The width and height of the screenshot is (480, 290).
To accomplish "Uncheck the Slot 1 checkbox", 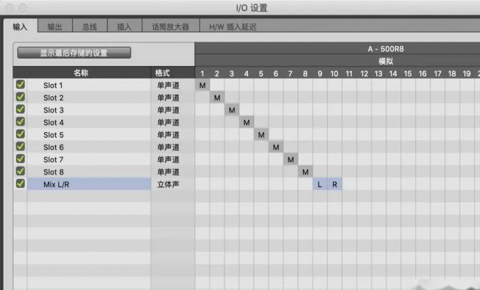I will (x=20, y=85).
